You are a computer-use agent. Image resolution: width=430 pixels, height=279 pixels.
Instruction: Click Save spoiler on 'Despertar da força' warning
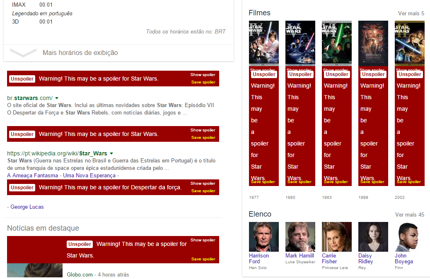click(x=203, y=191)
